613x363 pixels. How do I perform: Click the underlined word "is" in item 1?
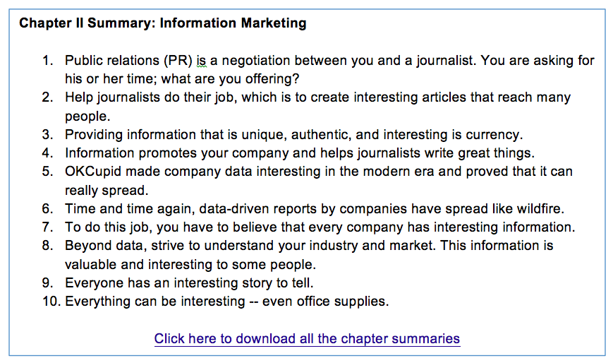(x=201, y=61)
